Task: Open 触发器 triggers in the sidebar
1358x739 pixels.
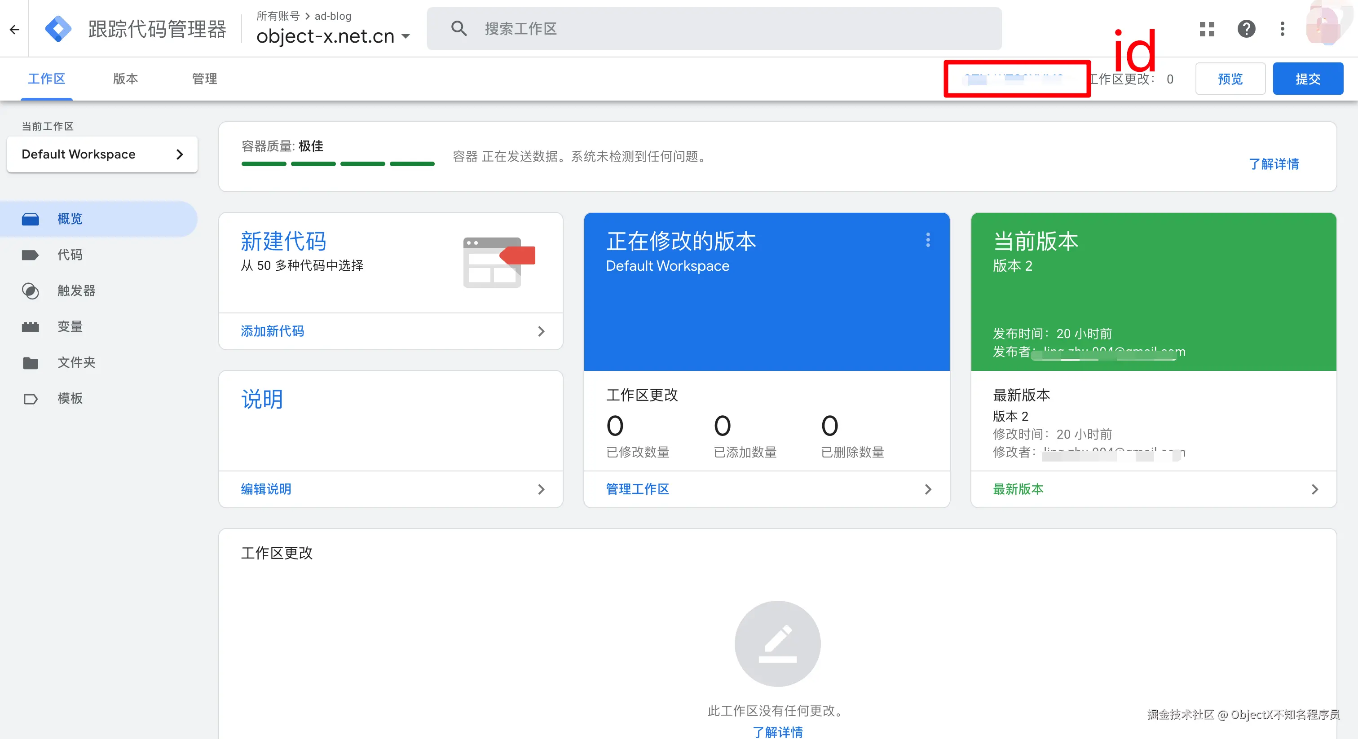Action: click(76, 291)
